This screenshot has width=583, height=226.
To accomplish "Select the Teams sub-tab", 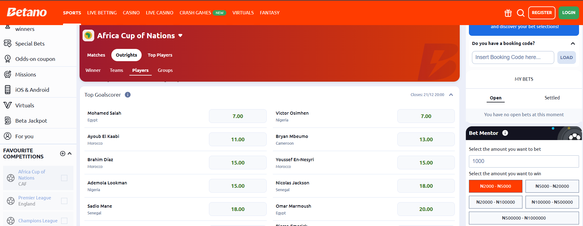I will pyautogui.click(x=117, y=70).
